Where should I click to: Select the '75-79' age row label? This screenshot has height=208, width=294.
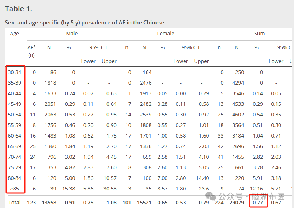15,167
